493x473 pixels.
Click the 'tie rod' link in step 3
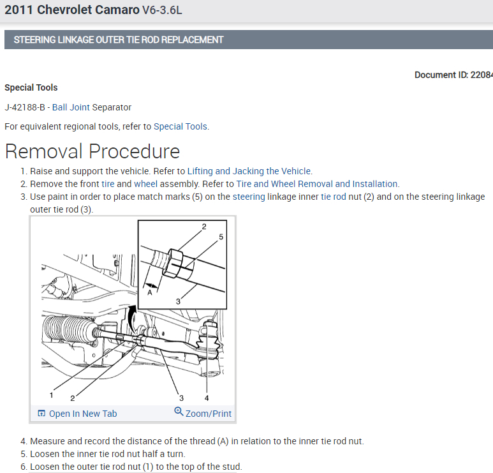[x=334, y=197]
